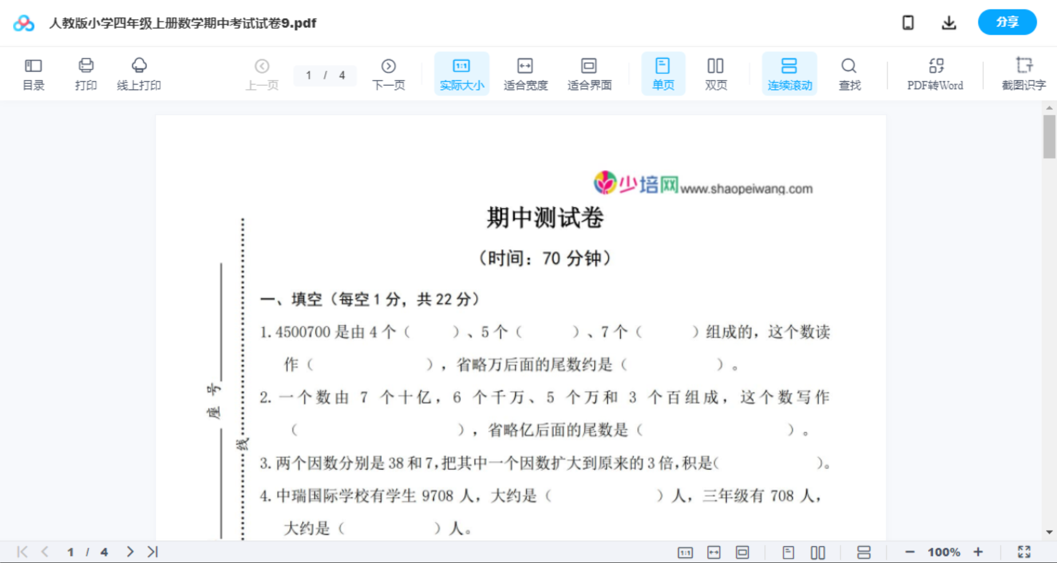Viewport: 1057px width, 563px height.
Task: Disable 连续滚动 continuous scrolling
Action: point(789,73)
